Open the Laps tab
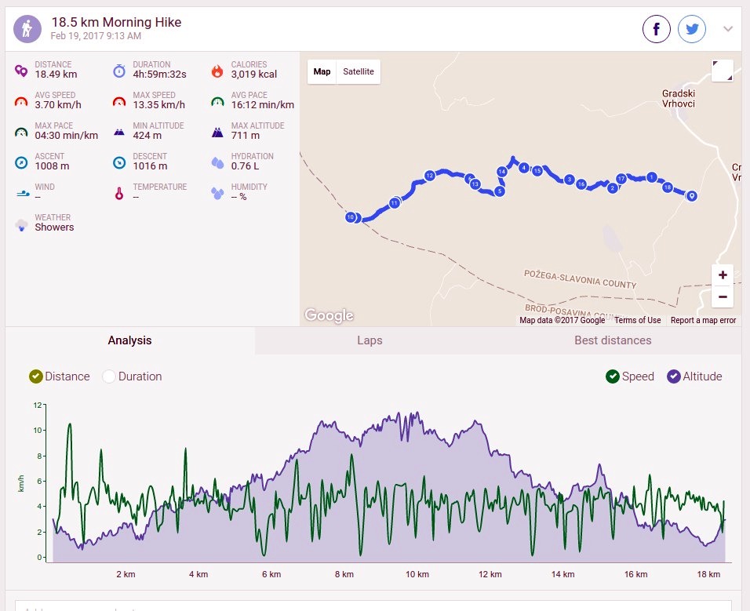Viewport: 750px width, 611px height. pos(370,340)
